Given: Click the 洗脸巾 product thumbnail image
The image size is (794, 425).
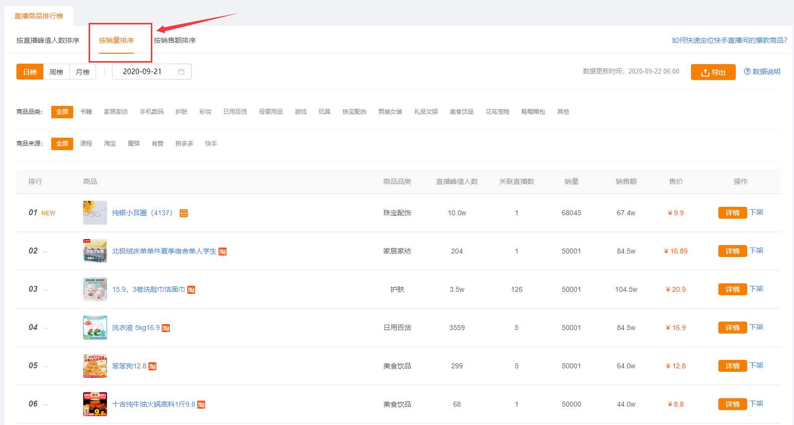Looking at the screenshot, I should point(95,289).
